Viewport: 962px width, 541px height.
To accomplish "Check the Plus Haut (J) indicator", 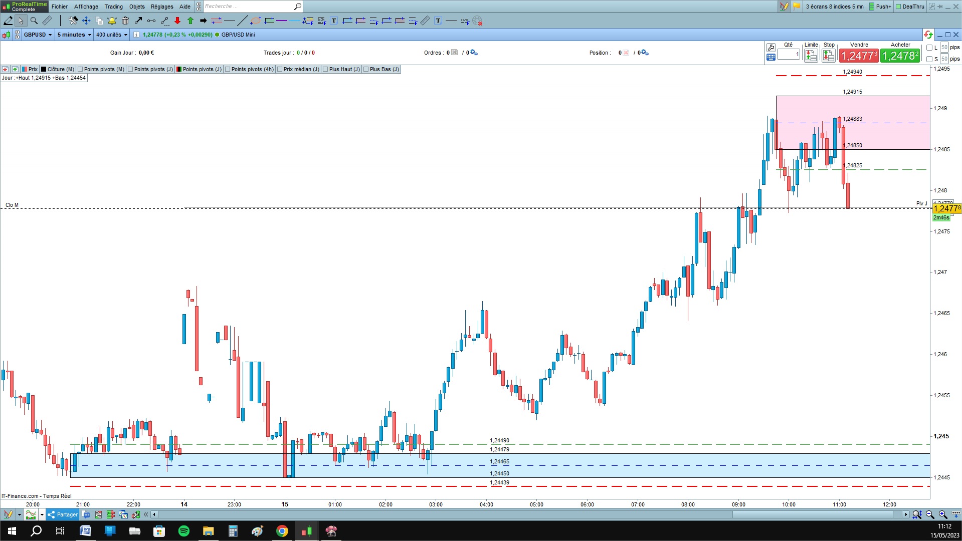I will pos(325,69).
